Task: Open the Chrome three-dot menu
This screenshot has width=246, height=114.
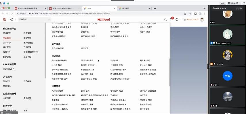Action: point(205,13)
